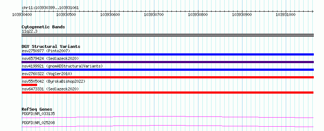Click the PDGFD|NM_025208 gene label
The image size is (324, 131).
point(38,123)
